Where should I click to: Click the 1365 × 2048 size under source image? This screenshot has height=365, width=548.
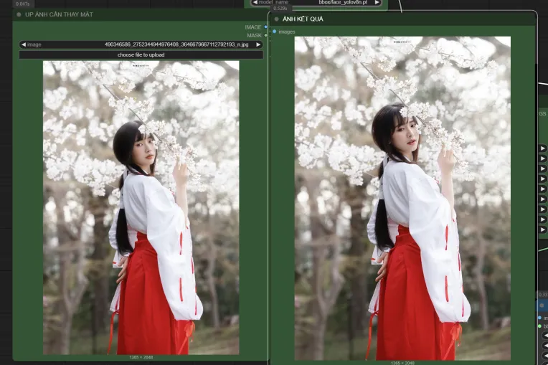[141, 357]
